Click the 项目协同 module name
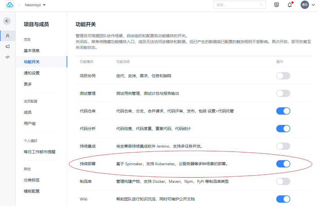This screenshot has width=318, height=206. click(x=88, y=76)
